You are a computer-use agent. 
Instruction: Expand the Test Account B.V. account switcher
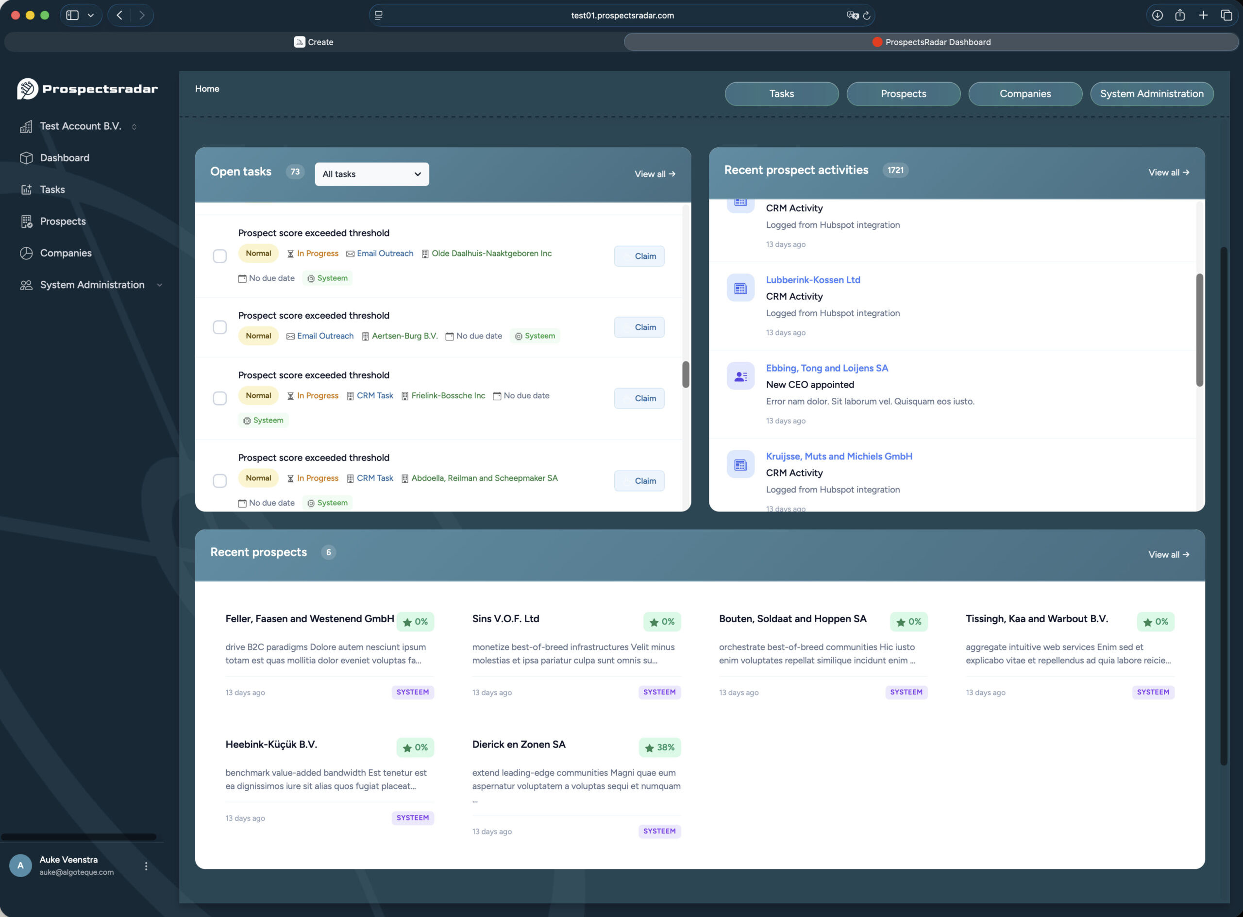[x=134, y=127]
